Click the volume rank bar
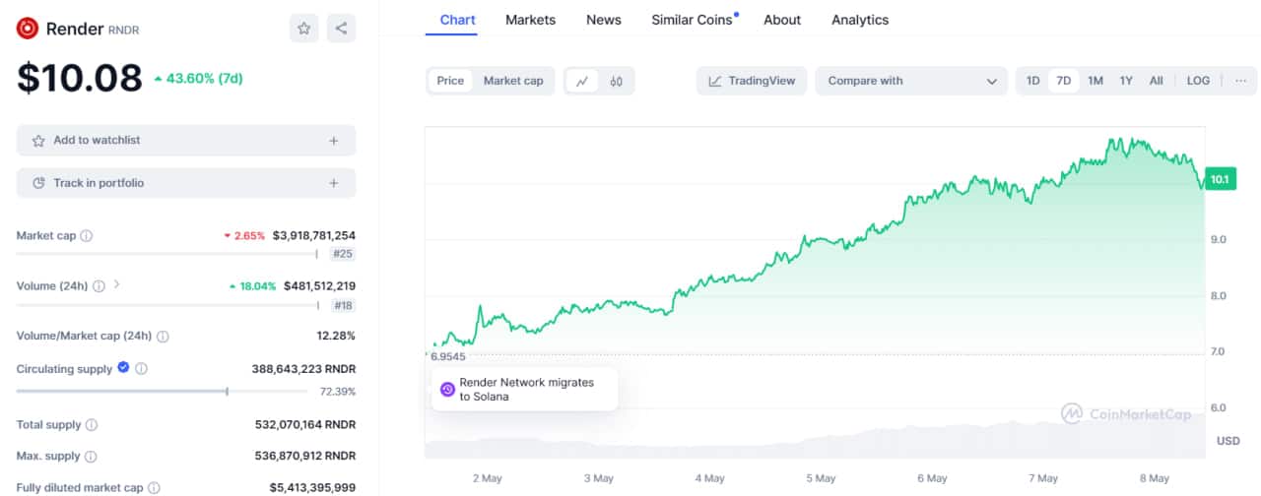This screenshot has height=496, width=1261. tap(167, 305)
